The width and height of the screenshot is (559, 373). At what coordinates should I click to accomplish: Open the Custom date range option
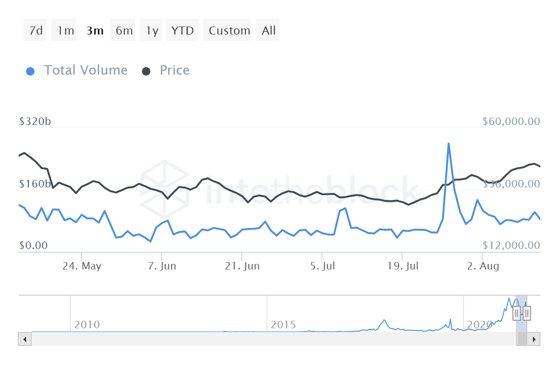pyautogui.click(x=229, y=30)
